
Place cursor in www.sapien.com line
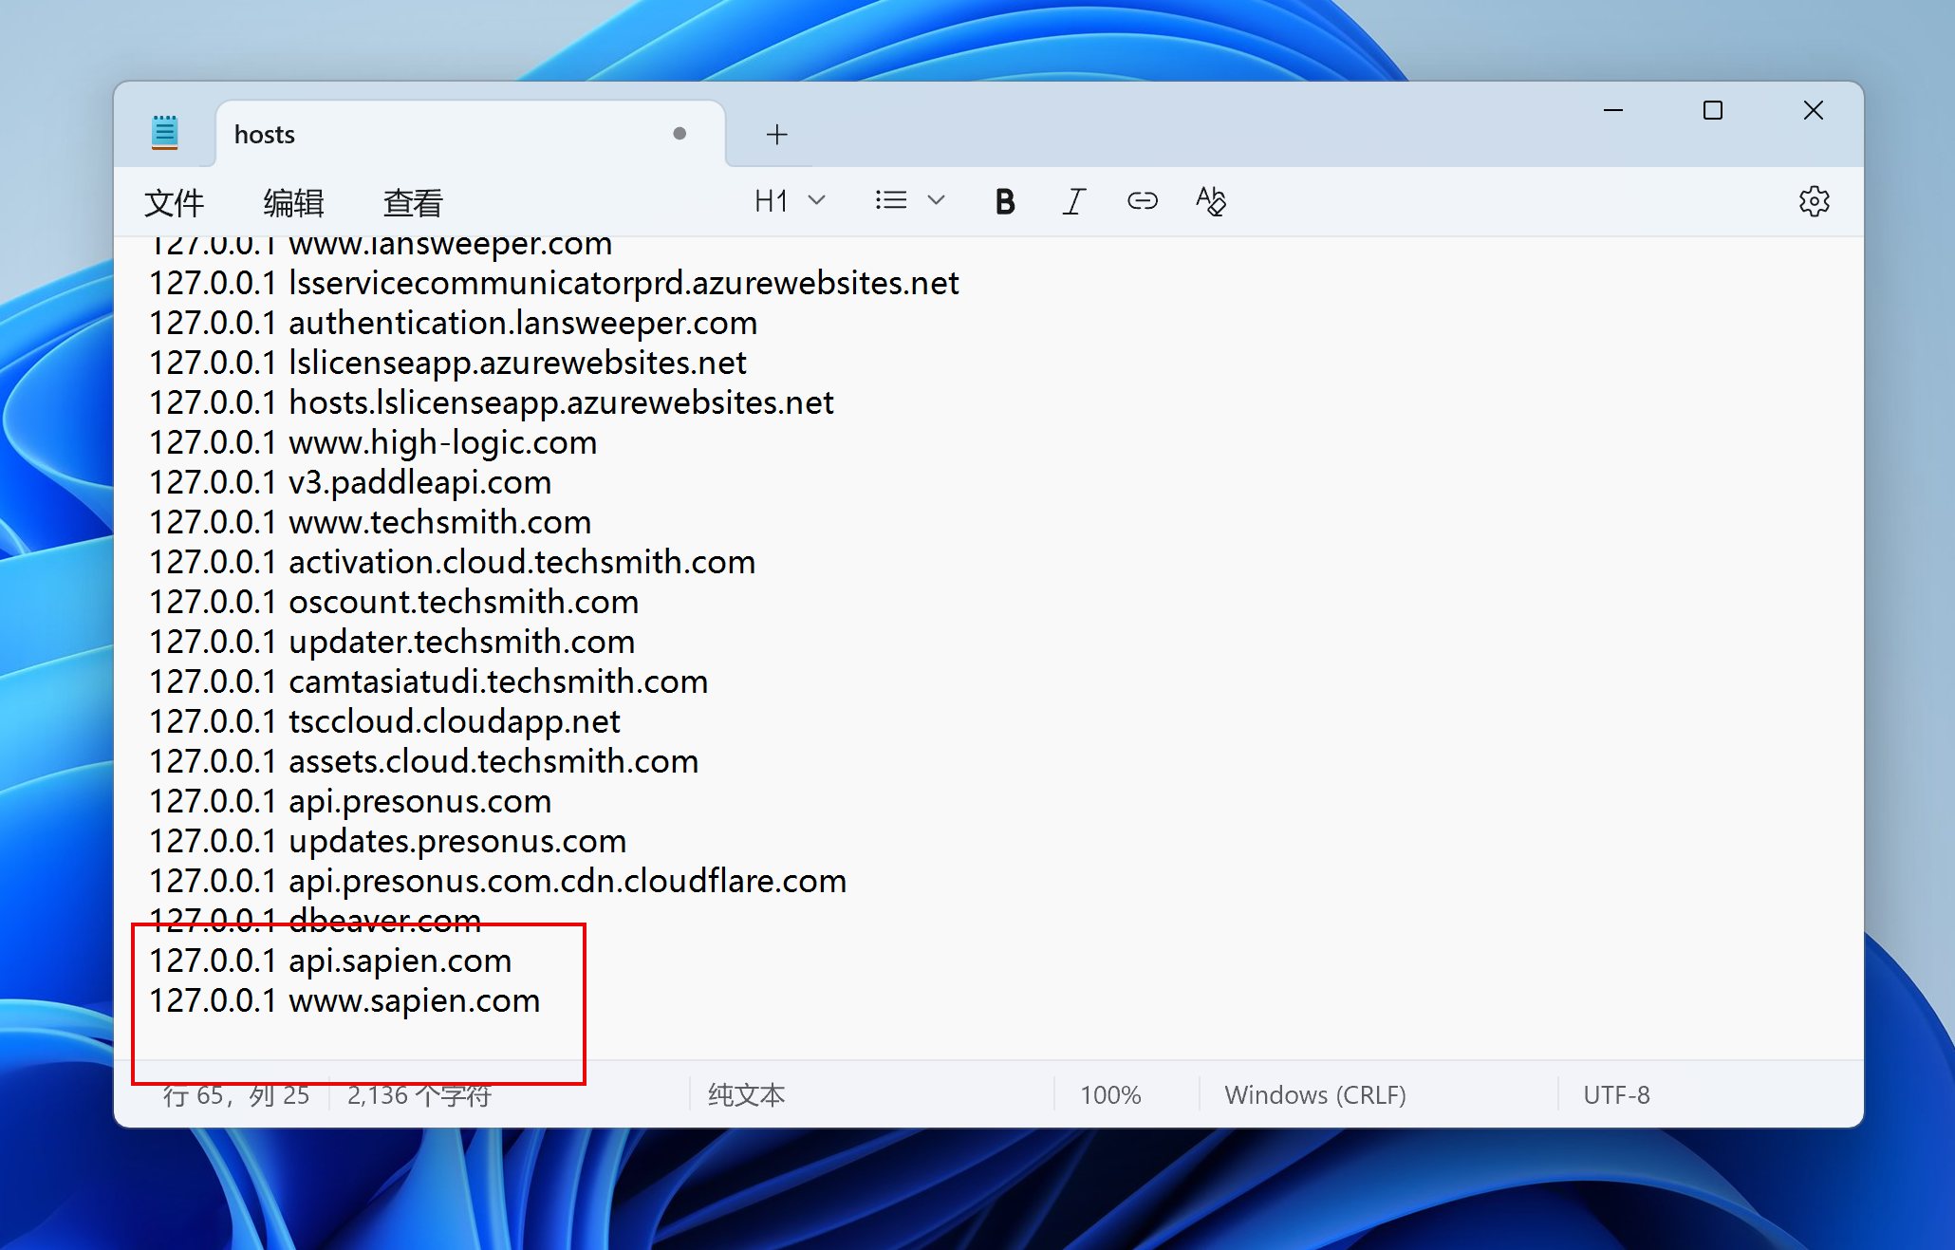tap(414, 1001)
